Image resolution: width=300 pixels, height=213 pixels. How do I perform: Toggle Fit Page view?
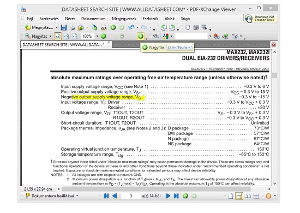point(66,37)
